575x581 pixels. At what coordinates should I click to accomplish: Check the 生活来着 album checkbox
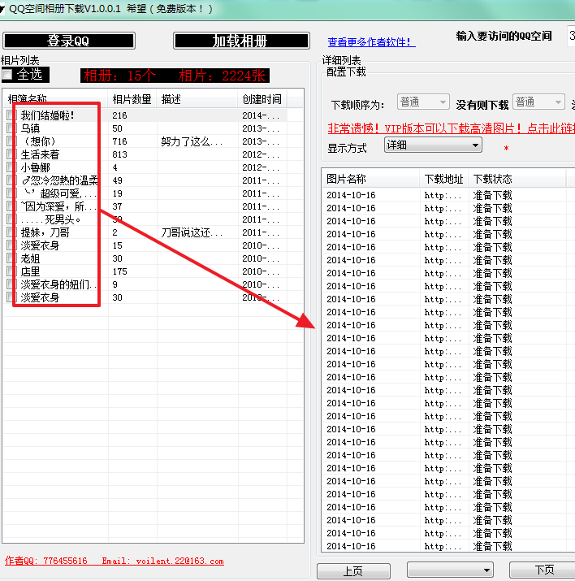11,154
